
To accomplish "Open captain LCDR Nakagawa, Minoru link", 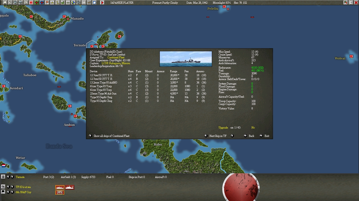I will pyautogui.click(x=116, y=63).
